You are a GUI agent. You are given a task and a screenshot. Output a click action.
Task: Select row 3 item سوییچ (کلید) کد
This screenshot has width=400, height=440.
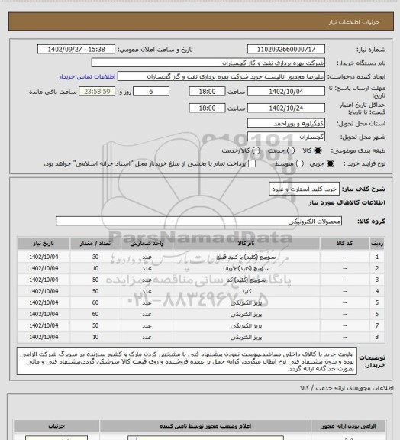point(247,280)
